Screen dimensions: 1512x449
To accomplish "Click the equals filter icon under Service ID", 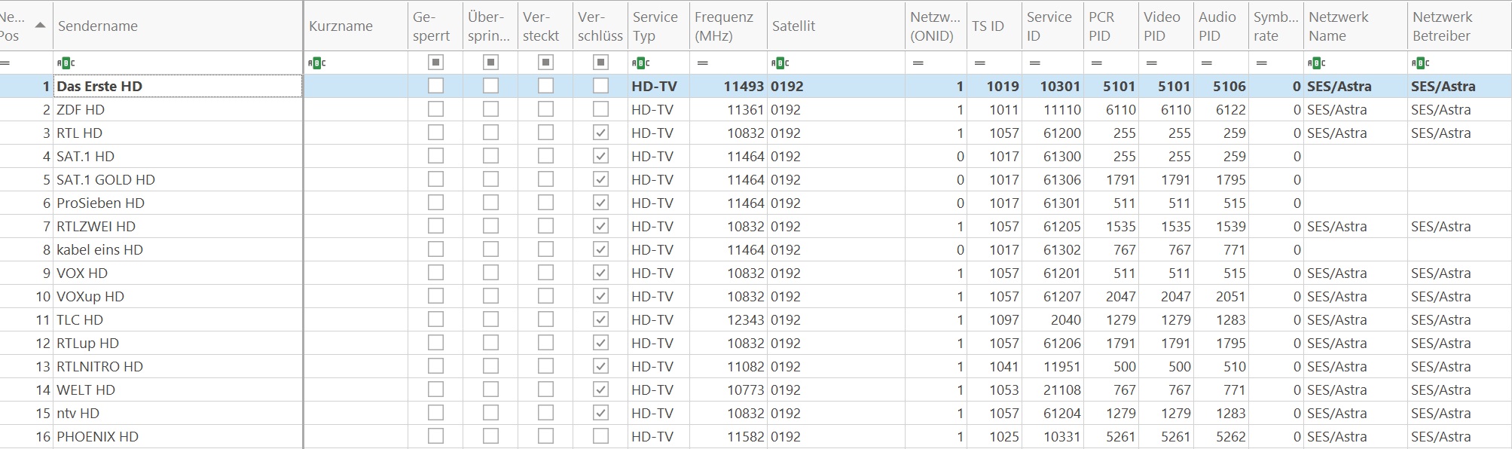I will (1034, 63).
